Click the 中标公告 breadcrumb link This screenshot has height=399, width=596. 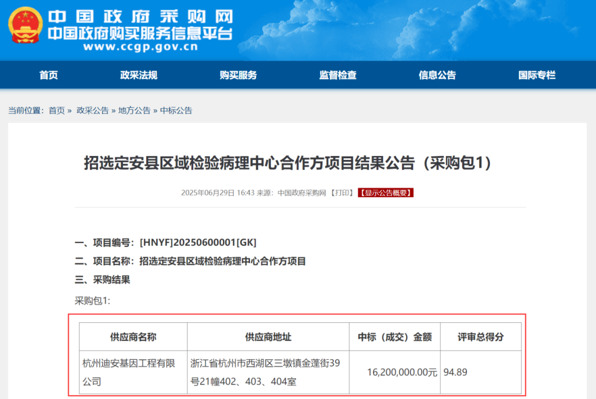[x=176, y=110]
